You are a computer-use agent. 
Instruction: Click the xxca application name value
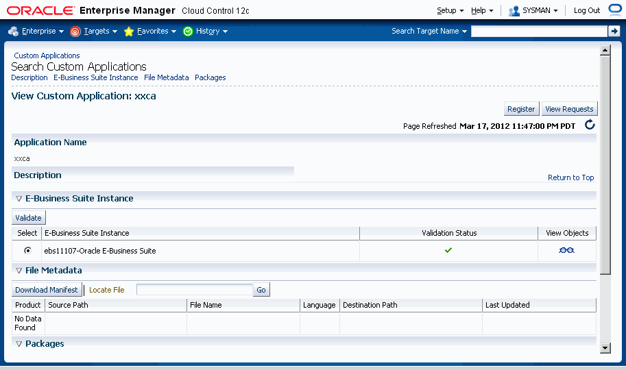click(x=22, y=158)
